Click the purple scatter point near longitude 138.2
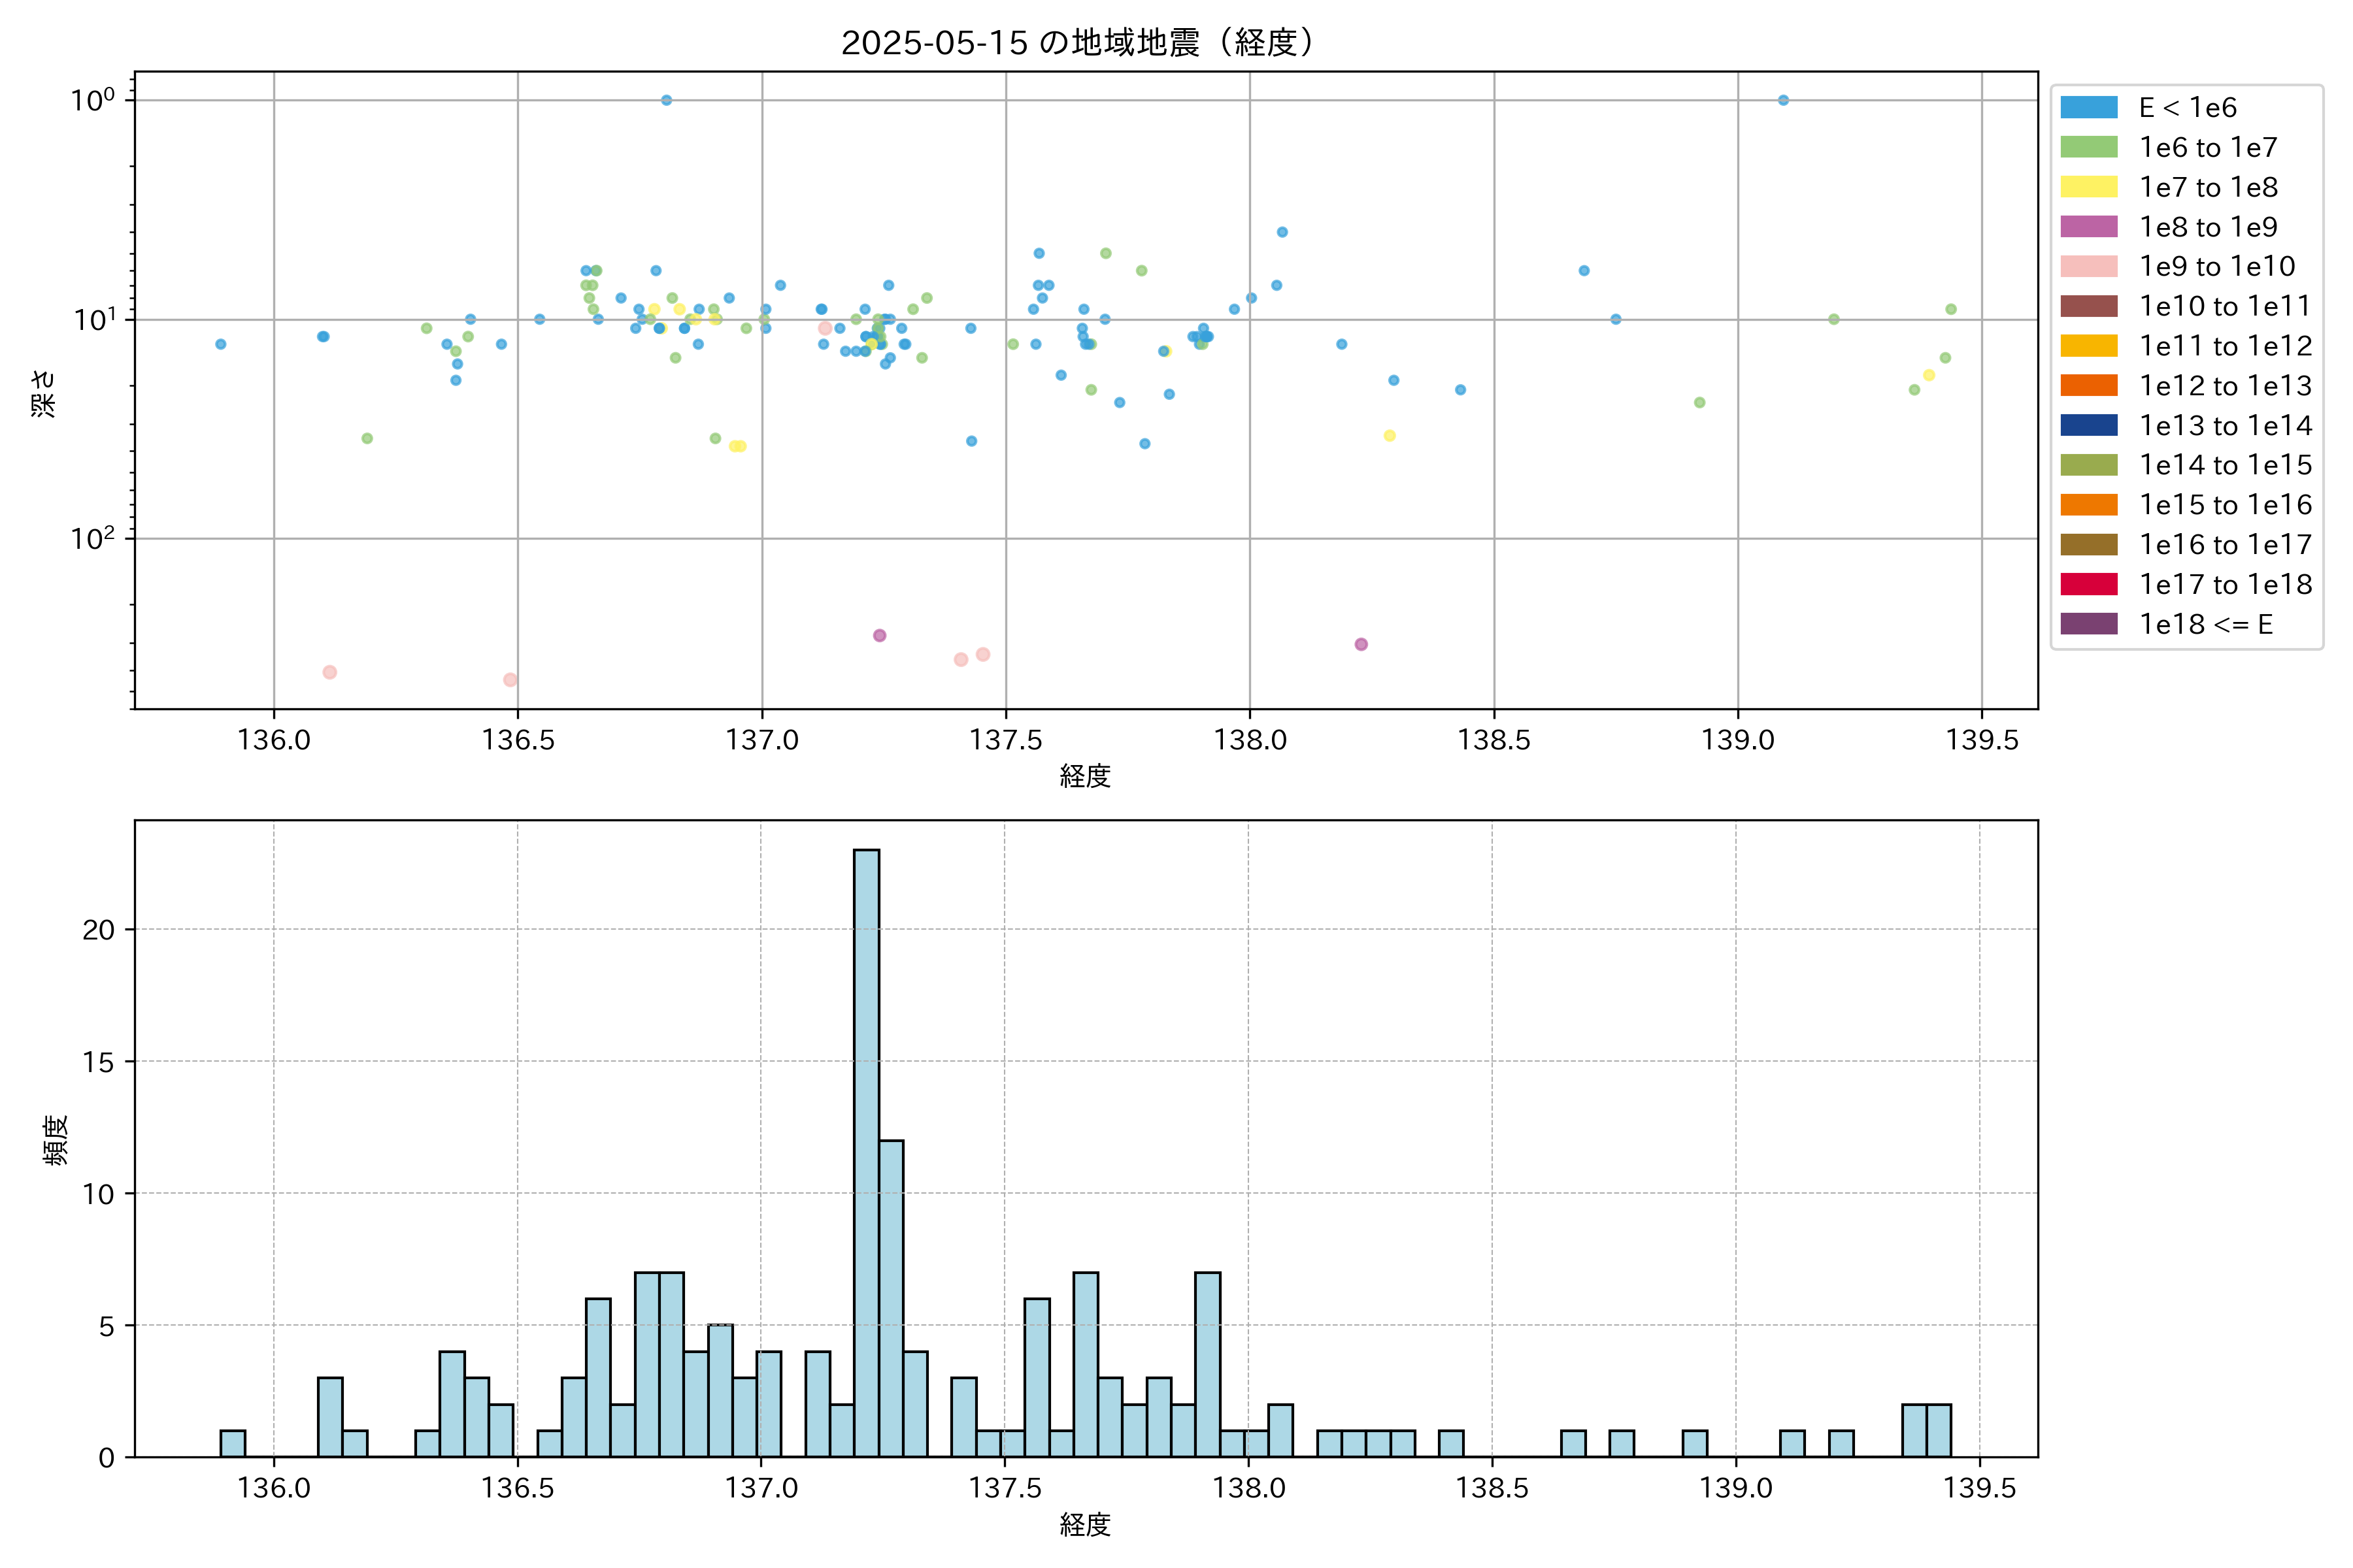Image resolution: width=2353 pixels, height=1568 pixels. [x=1361, y=644]
